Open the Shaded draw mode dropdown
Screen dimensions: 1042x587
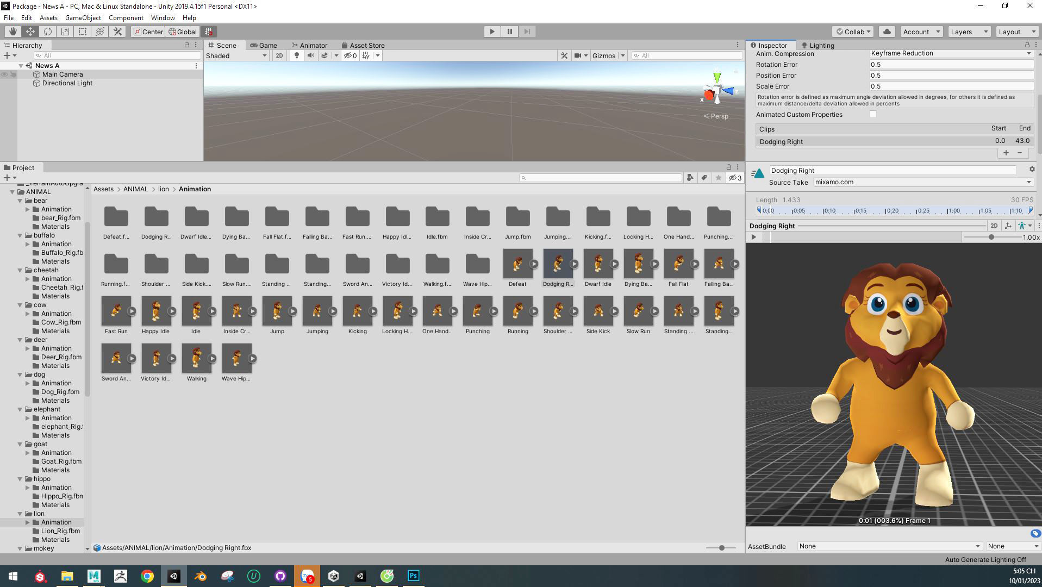pyautogui.click(x=236, y=55)
